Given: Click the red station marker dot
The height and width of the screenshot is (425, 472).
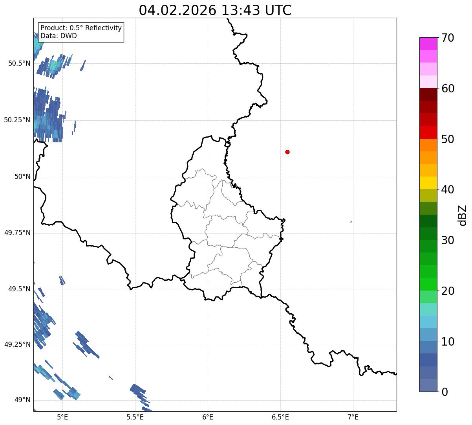Looking at the screenshot, I should 287,152.
